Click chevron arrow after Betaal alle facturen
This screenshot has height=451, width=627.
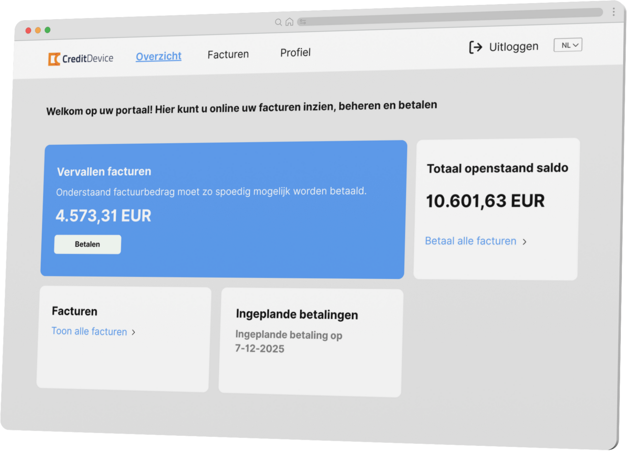pyautogui.click(x=525, y=242)
